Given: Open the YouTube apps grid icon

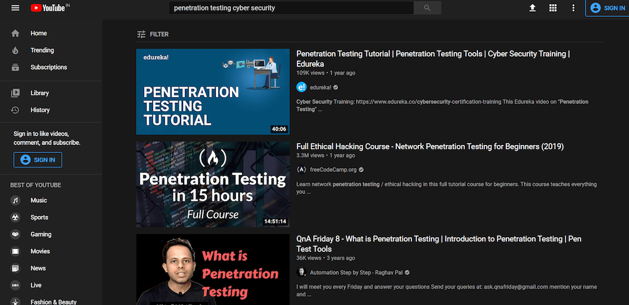Looking at the screenshot, I should click(x=553, y=8).
